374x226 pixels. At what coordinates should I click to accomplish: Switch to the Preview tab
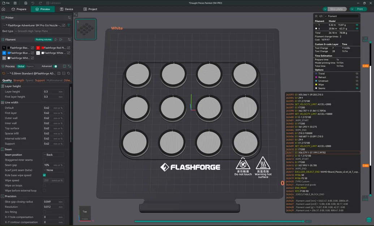tap(43, 9)
